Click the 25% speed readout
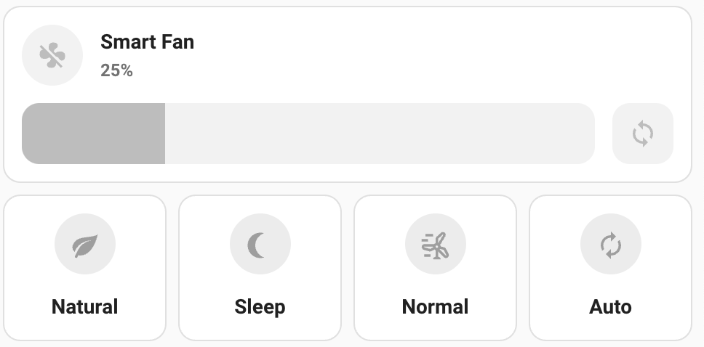704x347 pixels. coord(117,70)
